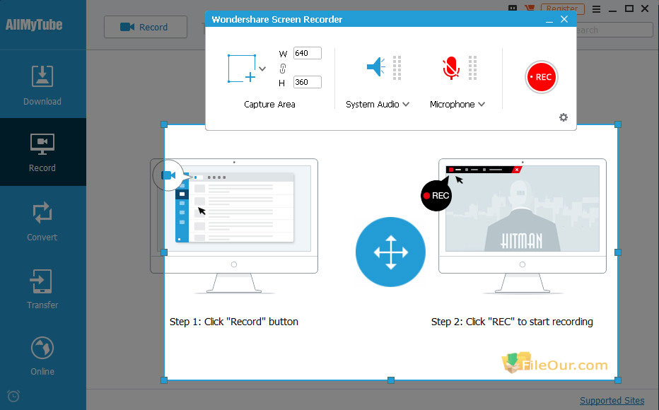Click the right-edge middle capture handle
659x410 pixels.
(x=618, y=252)
